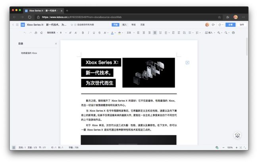The width and height of the screenshot is (258, 163).
Task: Click the Strikethrough S icon
Action: tap(99, 33)
